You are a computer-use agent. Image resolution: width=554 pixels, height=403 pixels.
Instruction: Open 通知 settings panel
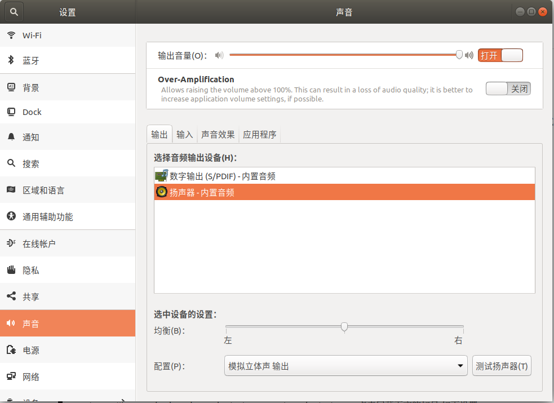point(68,137)
